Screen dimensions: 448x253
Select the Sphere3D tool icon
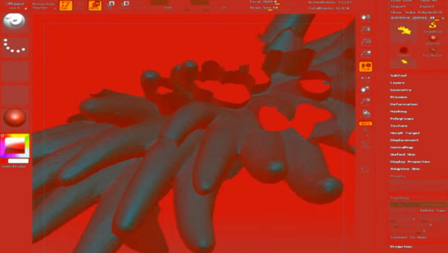433,39
